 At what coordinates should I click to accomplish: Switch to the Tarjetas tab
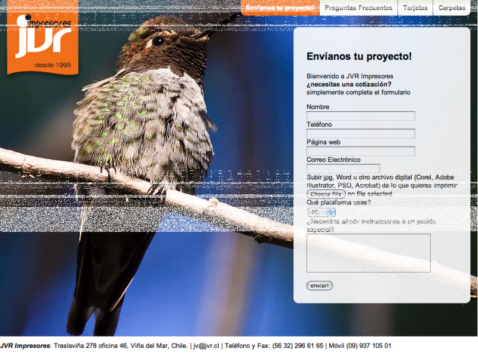tap(415, 8)
